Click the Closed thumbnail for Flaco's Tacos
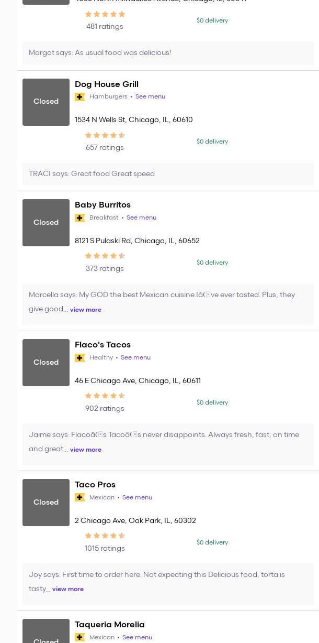 click(x=46, y=363)
